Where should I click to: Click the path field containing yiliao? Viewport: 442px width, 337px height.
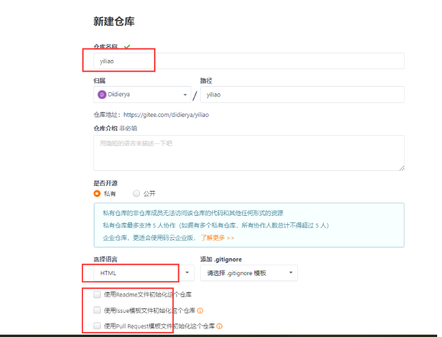302,95
